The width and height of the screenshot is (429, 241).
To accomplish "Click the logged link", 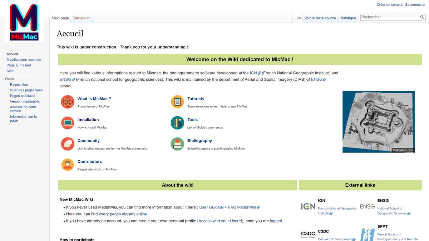I will click(276, 221).
